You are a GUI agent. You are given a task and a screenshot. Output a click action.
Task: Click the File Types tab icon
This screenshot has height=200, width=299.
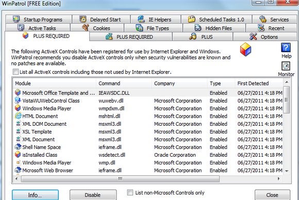pyautogui.click(x=139, y=28)
